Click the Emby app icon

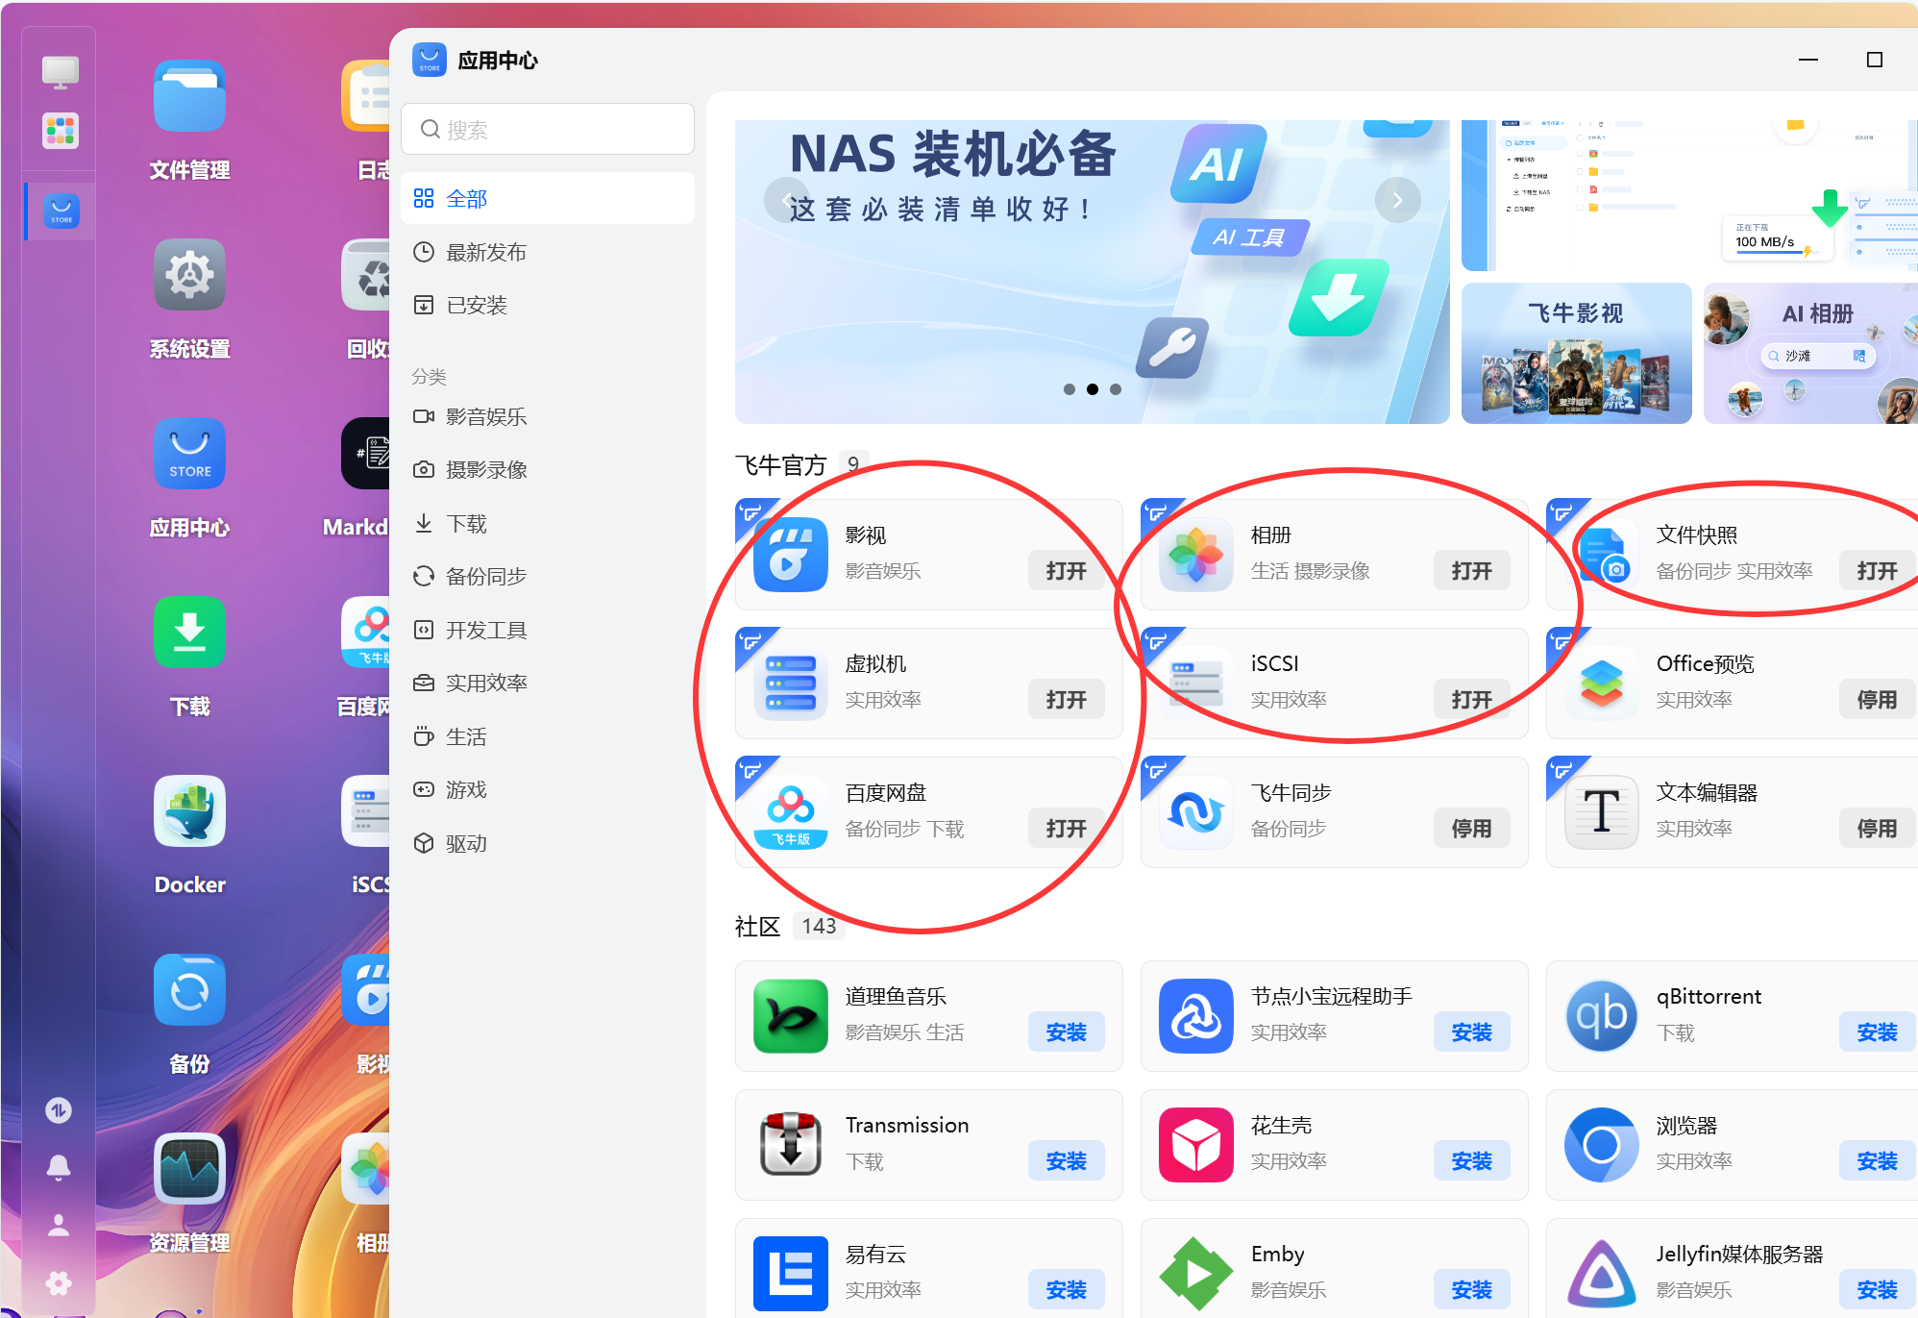click(1195, 1273)
